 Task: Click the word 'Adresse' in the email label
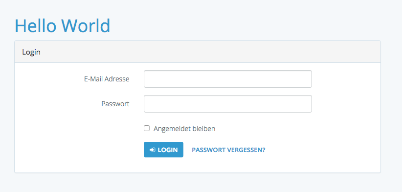click(x=117, y=79)
